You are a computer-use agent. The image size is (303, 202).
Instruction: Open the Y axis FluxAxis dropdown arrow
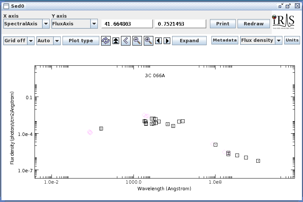tap(94, 24)
